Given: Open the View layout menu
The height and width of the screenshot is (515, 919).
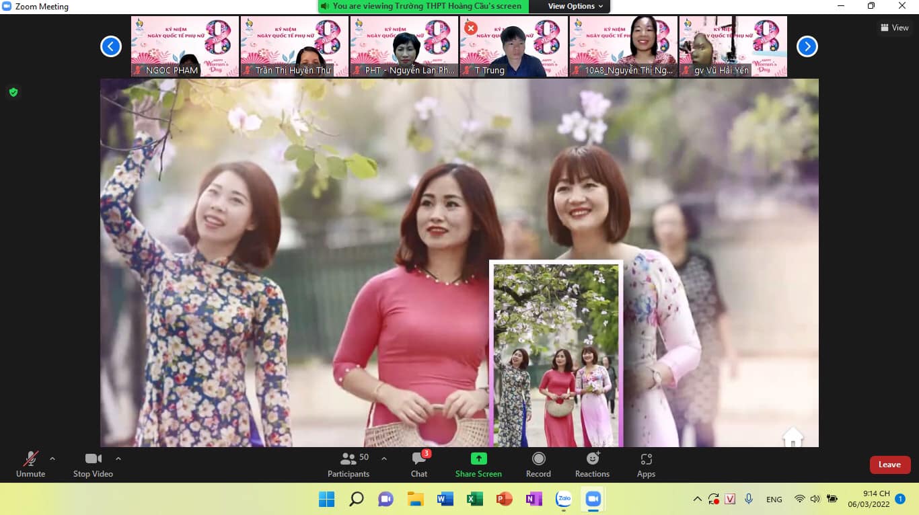Looking at the screenshot, I should (x=895, y=28).
